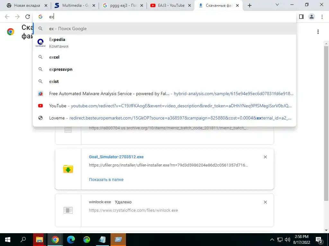Click the winlock.exe file icon
This screenshot has height=246, width=329.
68,210
